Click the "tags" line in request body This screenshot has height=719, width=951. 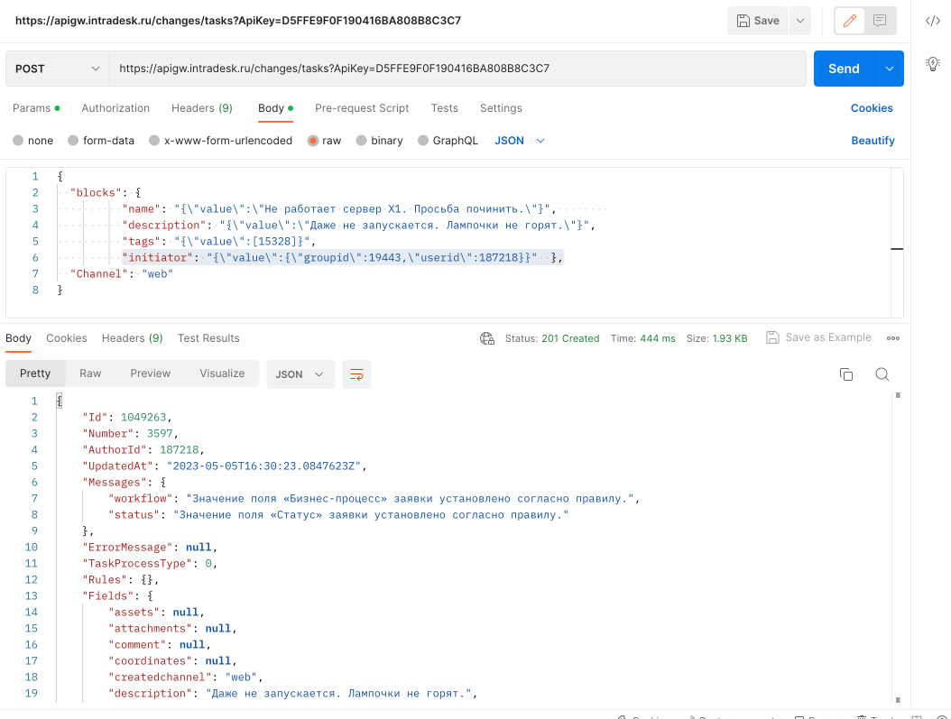tap(219, 241)
